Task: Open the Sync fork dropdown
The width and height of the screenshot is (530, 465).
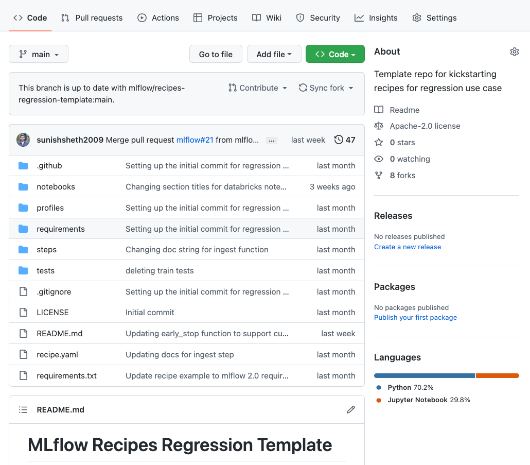Action: (x=326, y=88)
